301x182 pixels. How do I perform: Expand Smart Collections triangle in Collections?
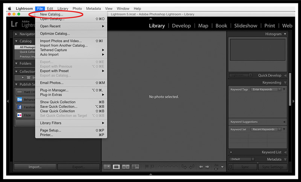tap(23, 77)
